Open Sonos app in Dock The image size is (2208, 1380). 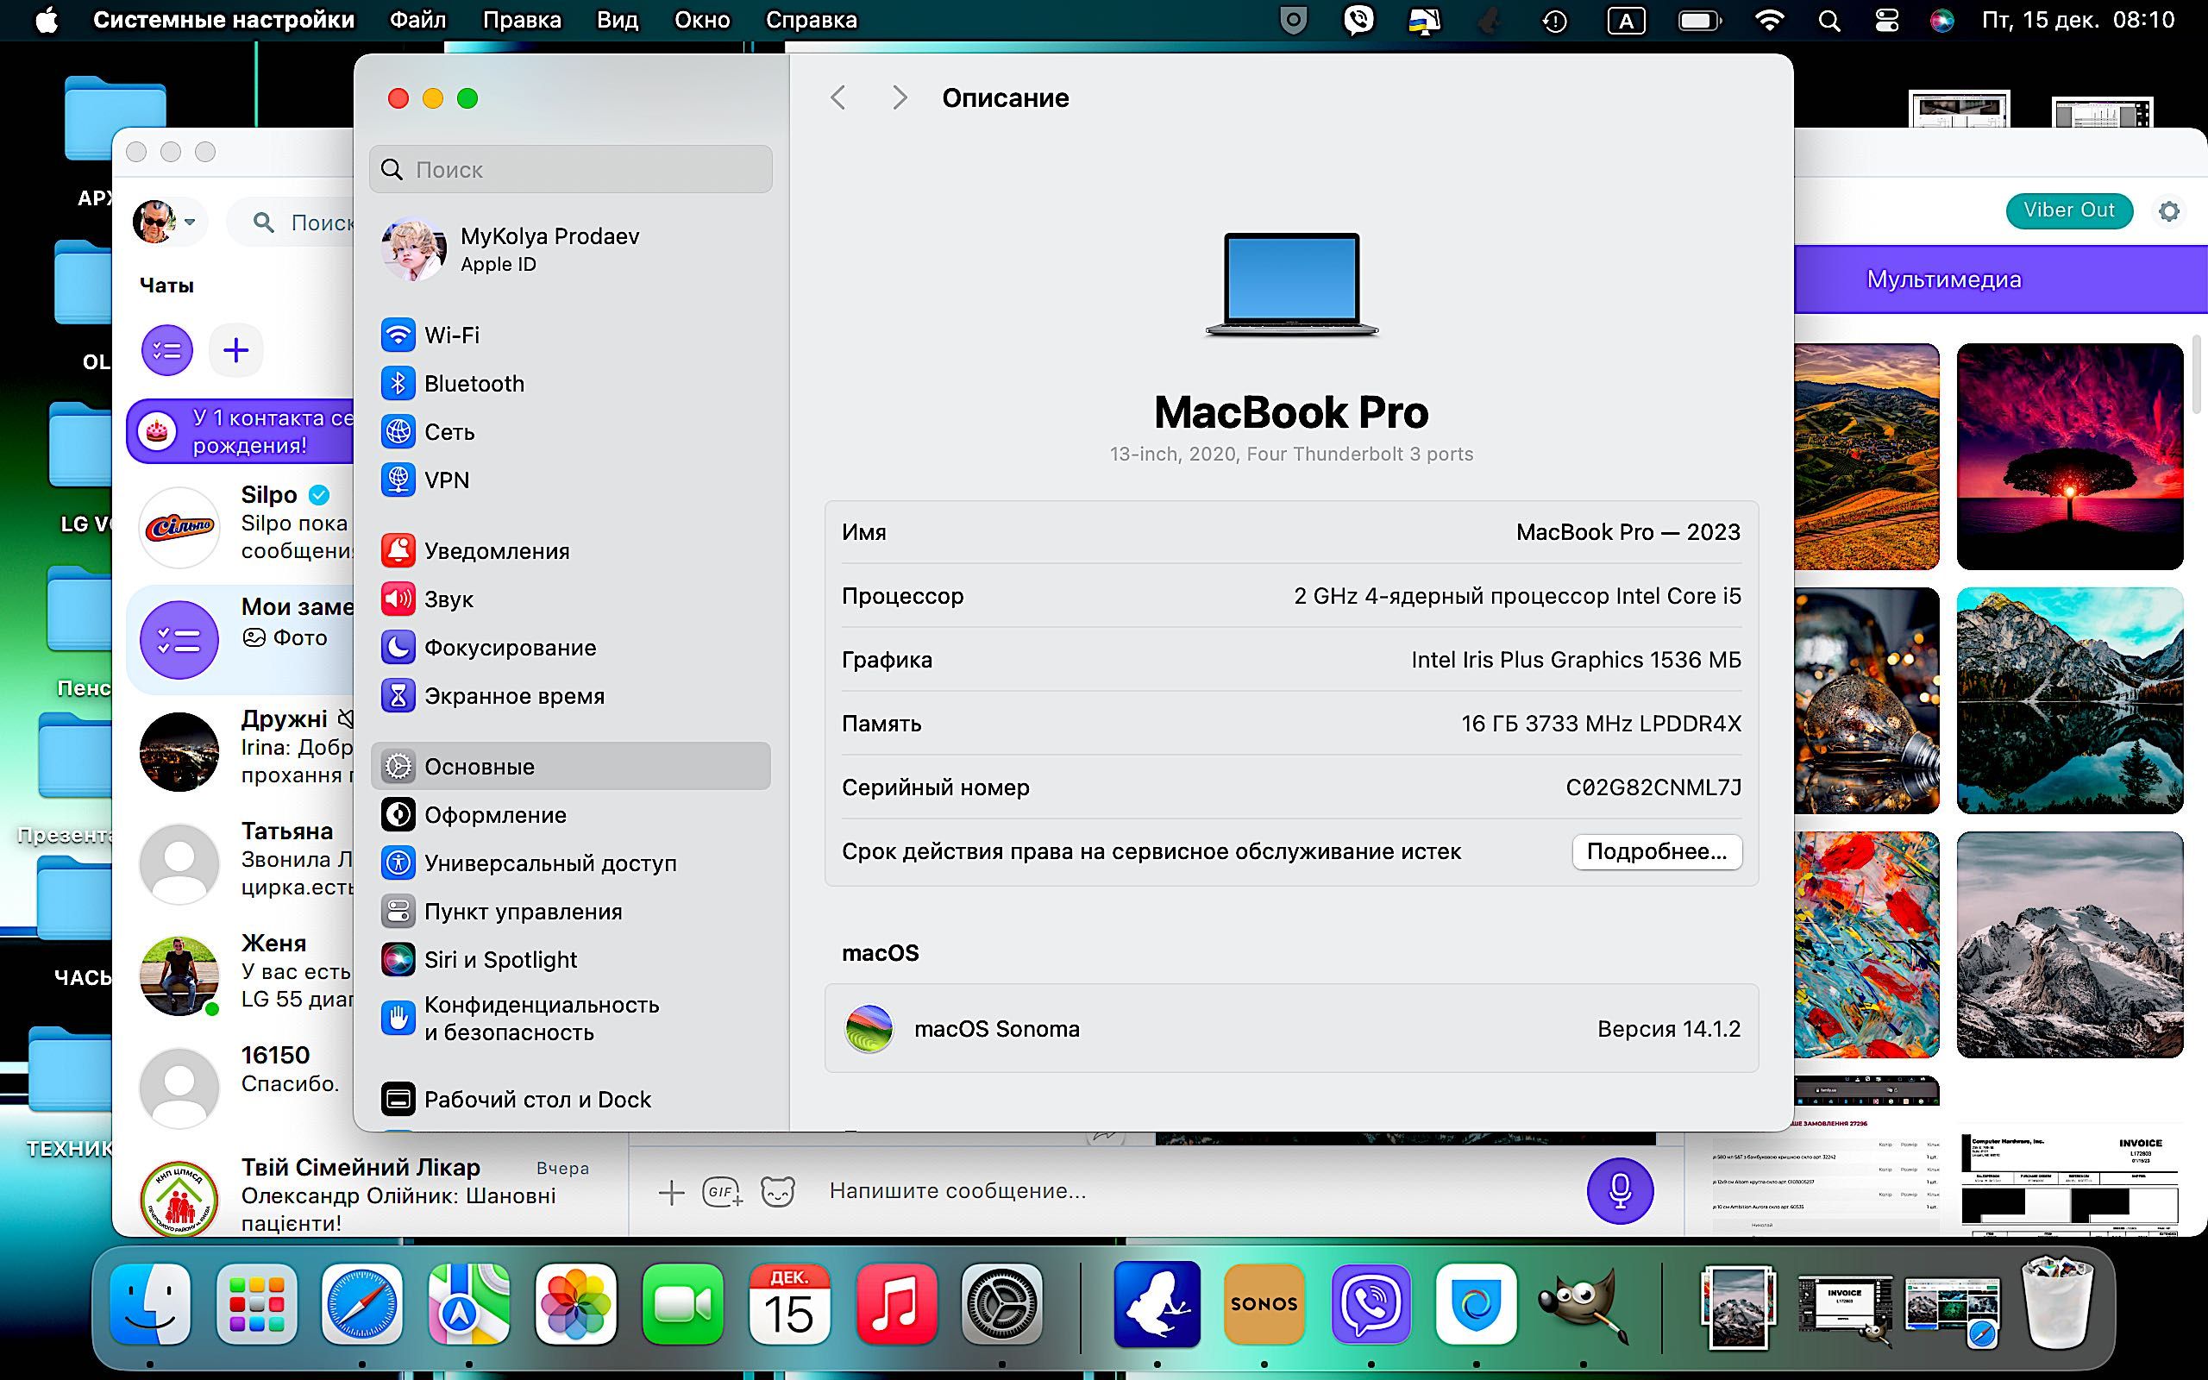pyautogui.click(x=1264, y=1305)
